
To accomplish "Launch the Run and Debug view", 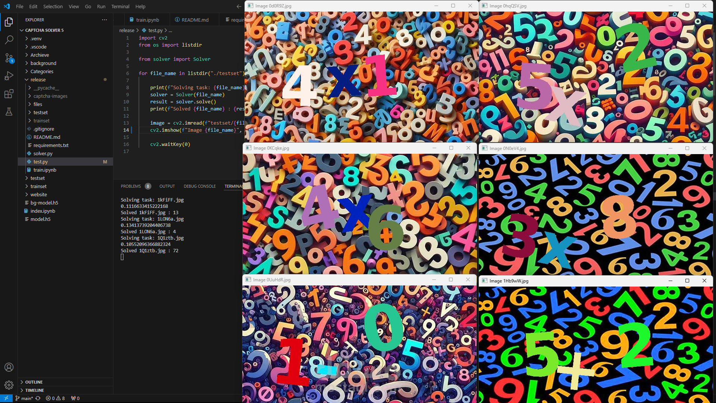I will tap(9, 76).
